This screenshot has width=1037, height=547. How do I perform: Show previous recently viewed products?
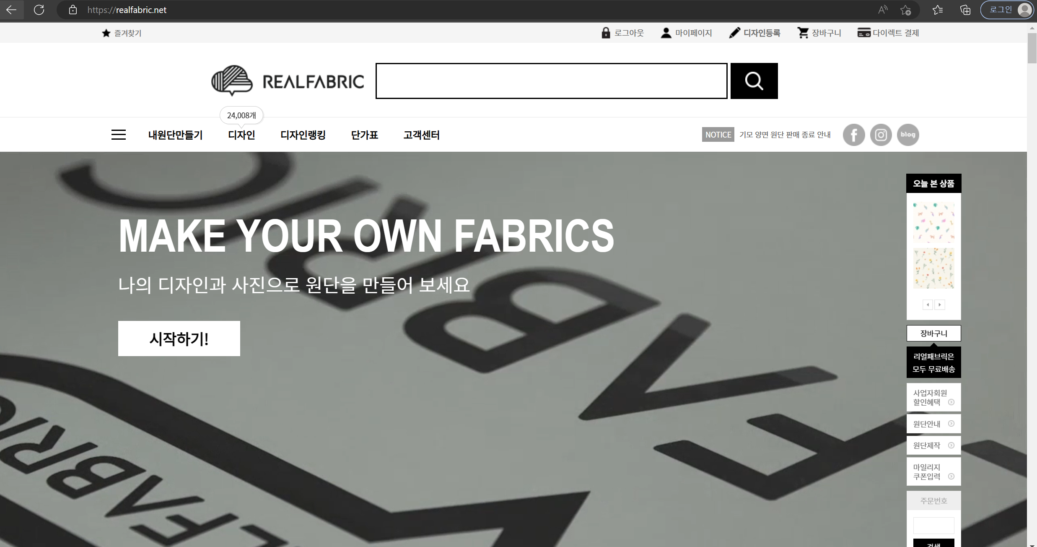pos(928,305)
